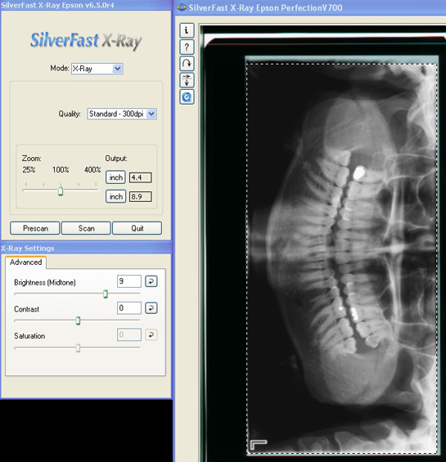Reset Brightness (Midtone) with its reset button
446x462 pixels.
(151, 281)
